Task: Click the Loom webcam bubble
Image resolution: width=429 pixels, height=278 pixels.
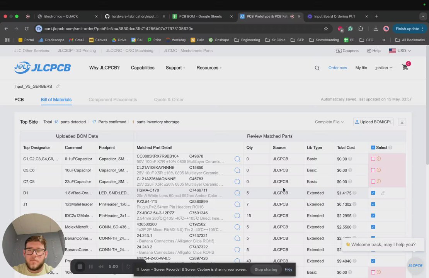Action: pyautogui.click(x=34, y=245)
